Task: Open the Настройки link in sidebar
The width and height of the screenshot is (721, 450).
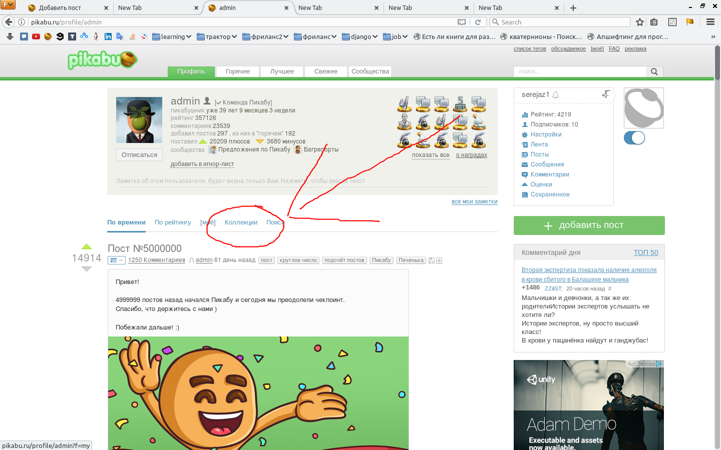Action: coord(546,134)
